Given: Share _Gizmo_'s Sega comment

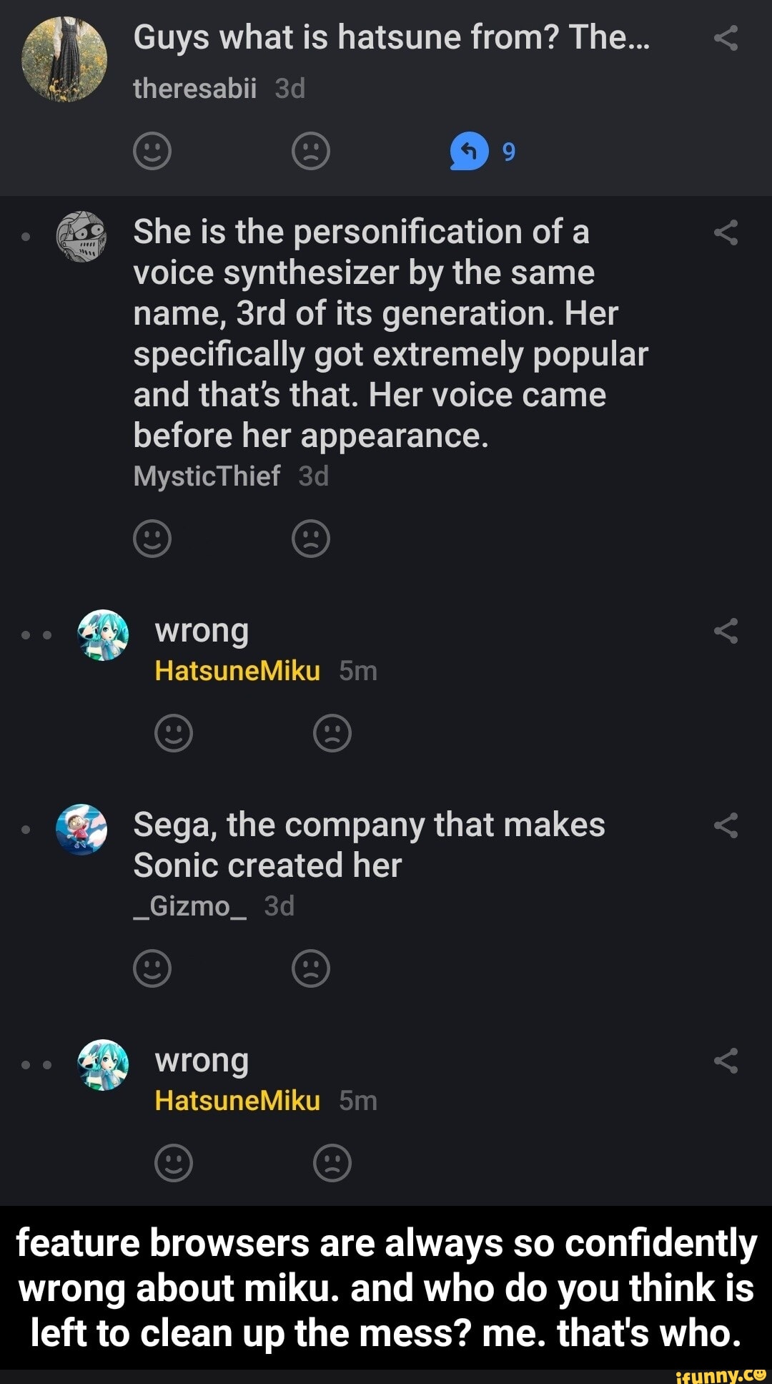Looking at the screenshot, I should tap(726, 825).
